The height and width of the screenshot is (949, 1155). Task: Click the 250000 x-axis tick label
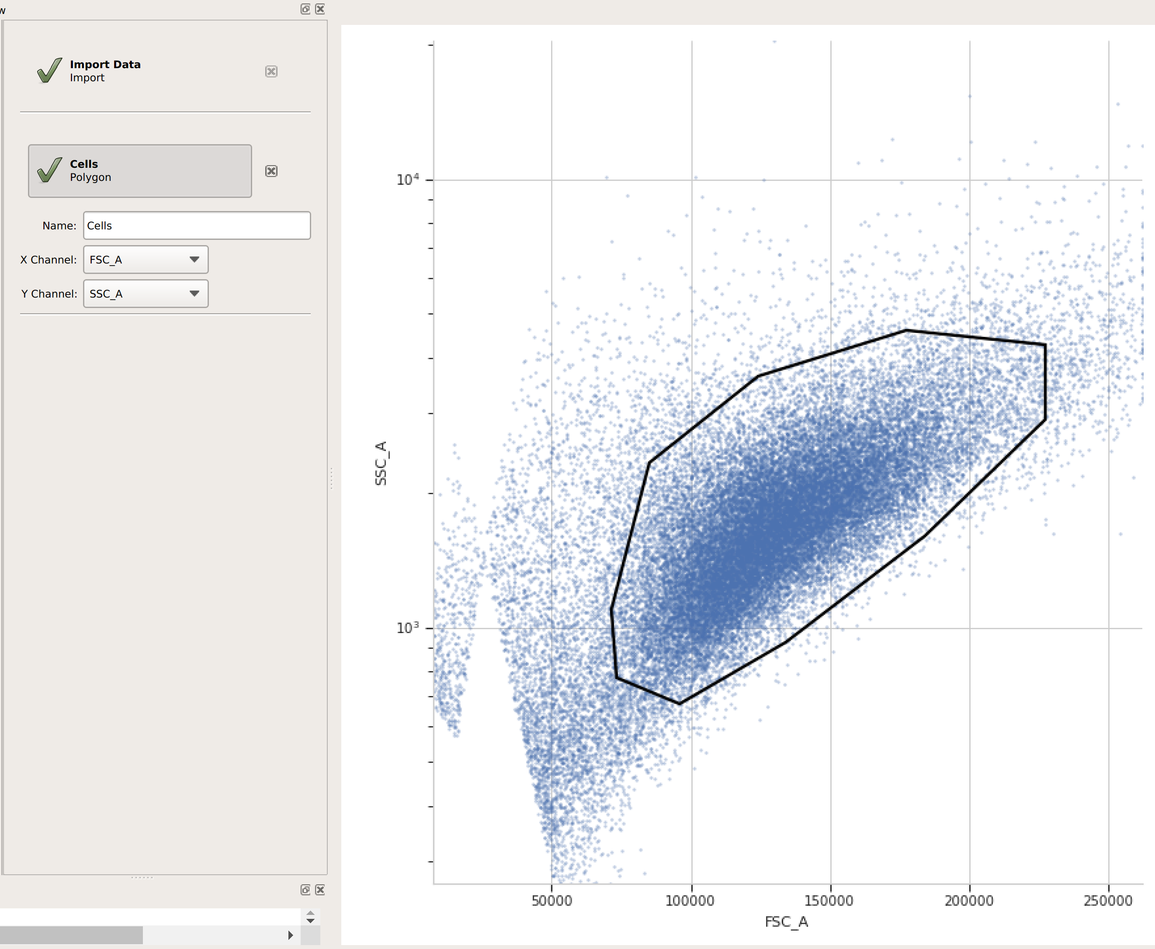click(x=1108, y=901)
